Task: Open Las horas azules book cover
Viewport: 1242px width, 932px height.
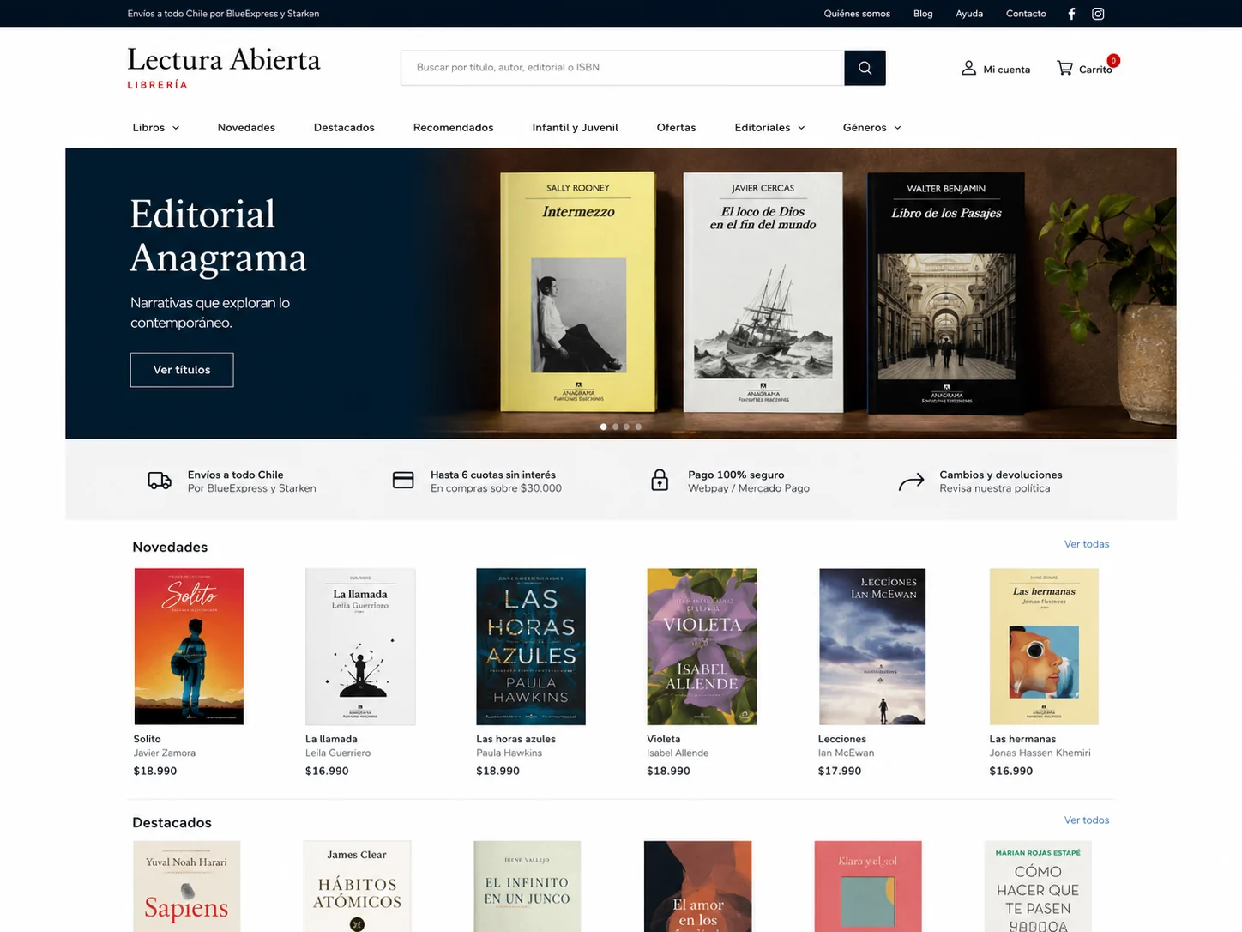Action: tap(531, 646)
